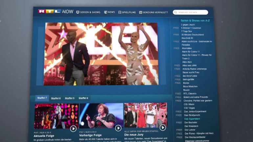
Task: Open Der Restauranttester
Action: pos(195,137)
